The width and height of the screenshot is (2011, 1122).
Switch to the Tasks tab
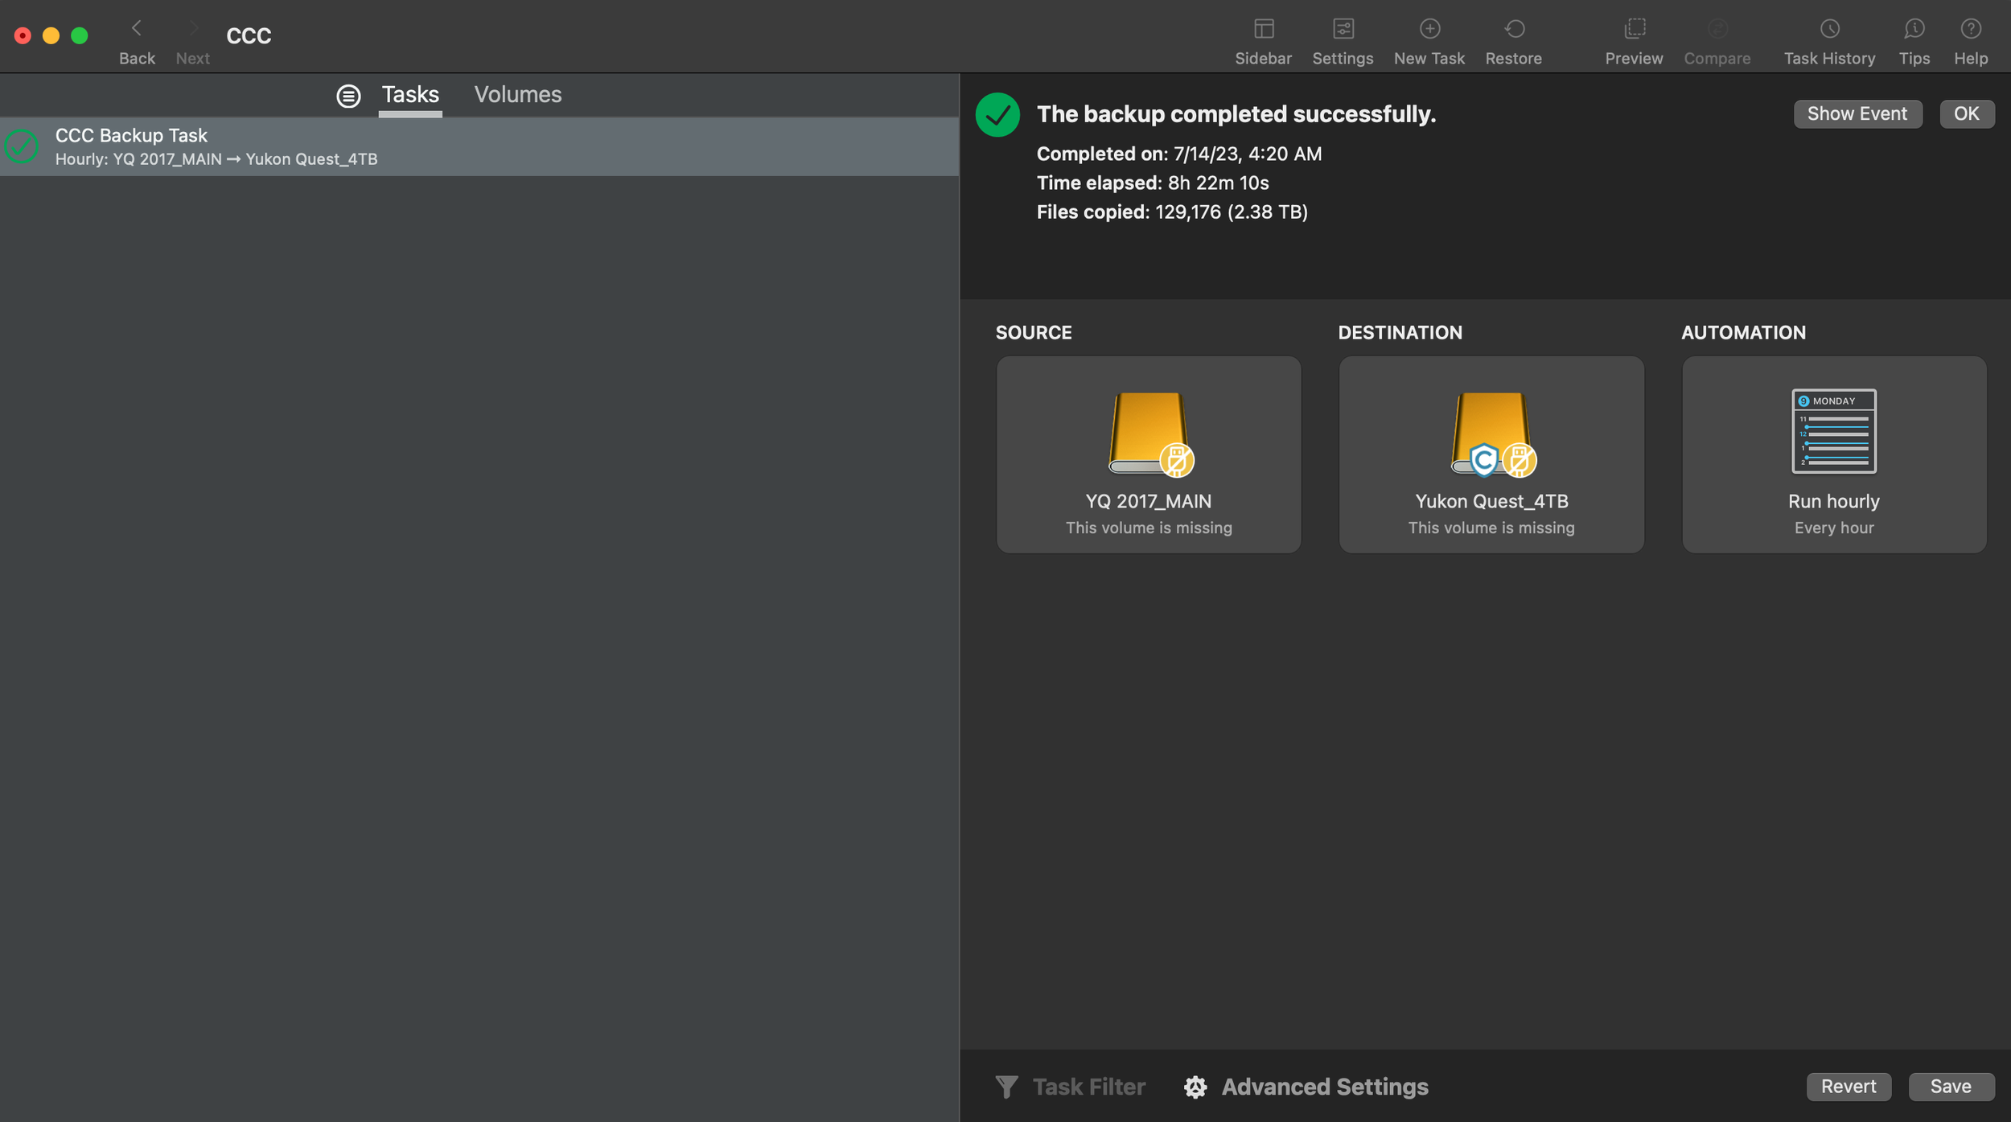point(410,95)
